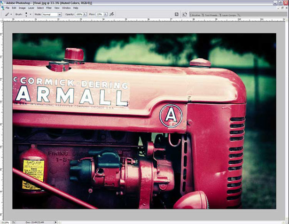This screenshot has height=224, width=289.
Task: Switch to the Layer Comps tab
Action: (229, 15)
